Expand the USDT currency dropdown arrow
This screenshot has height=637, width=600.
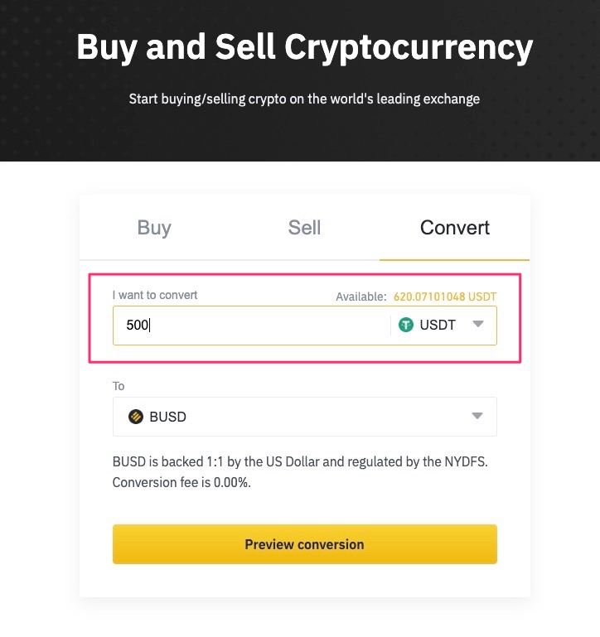(x=477, y=325)
